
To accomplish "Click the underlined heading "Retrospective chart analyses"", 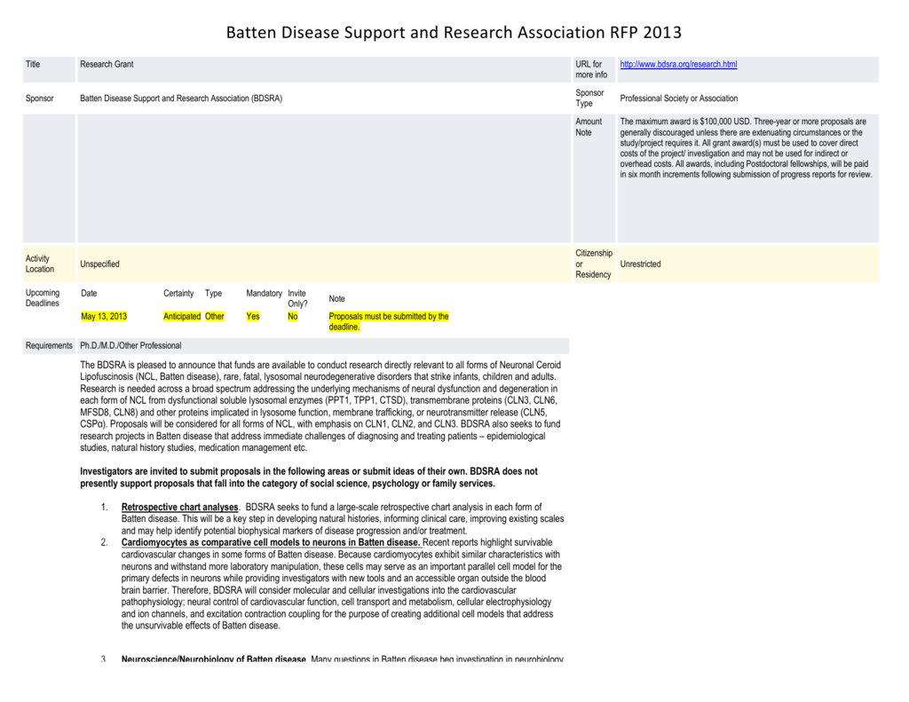I will (179, 508).
